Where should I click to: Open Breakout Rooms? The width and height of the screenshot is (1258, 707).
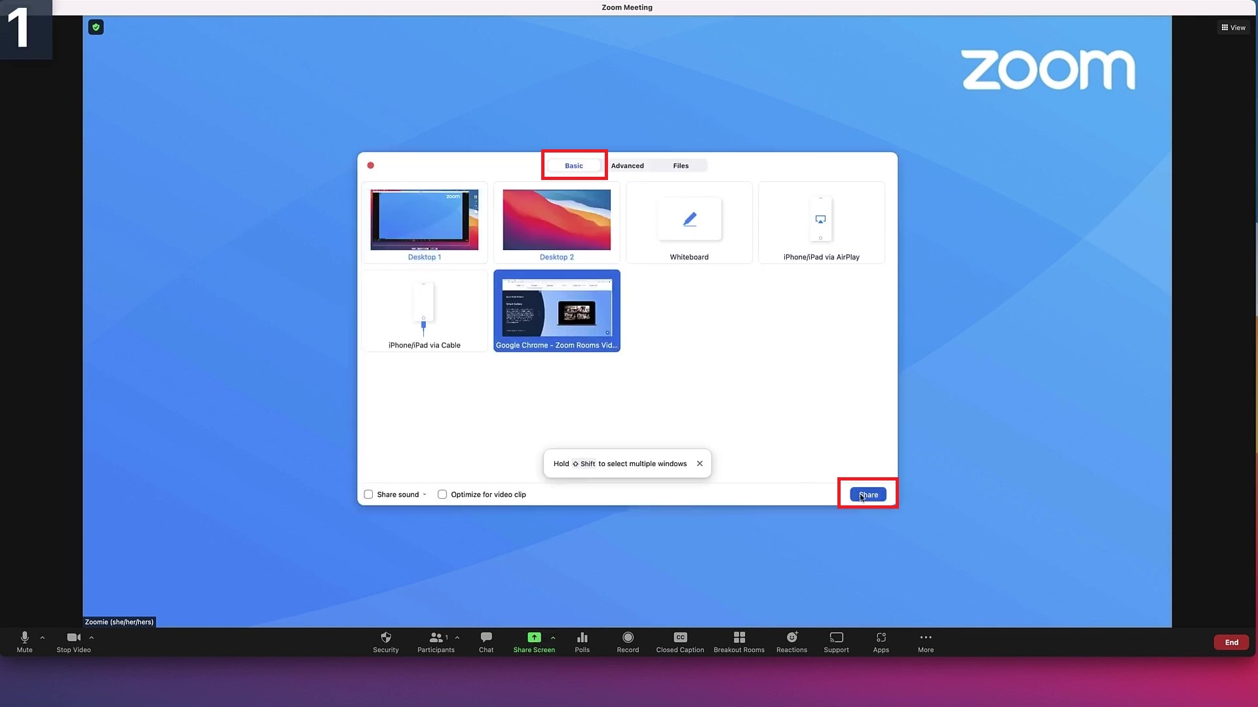pos(739,642)
